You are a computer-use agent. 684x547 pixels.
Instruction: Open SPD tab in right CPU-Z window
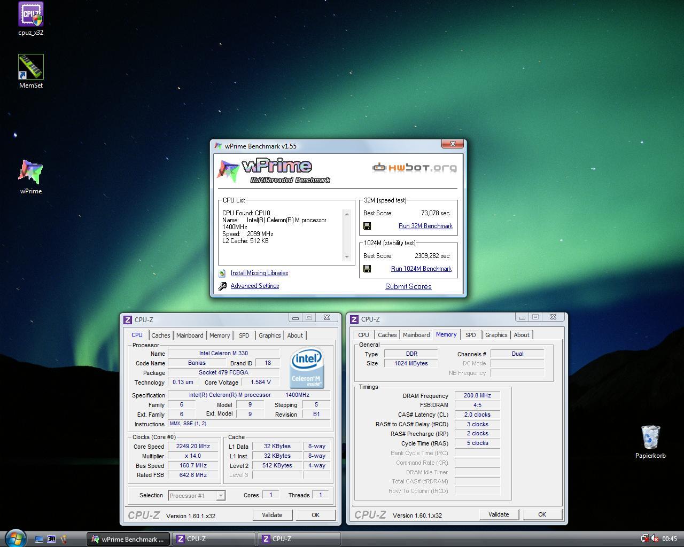[x=471, y=335]
